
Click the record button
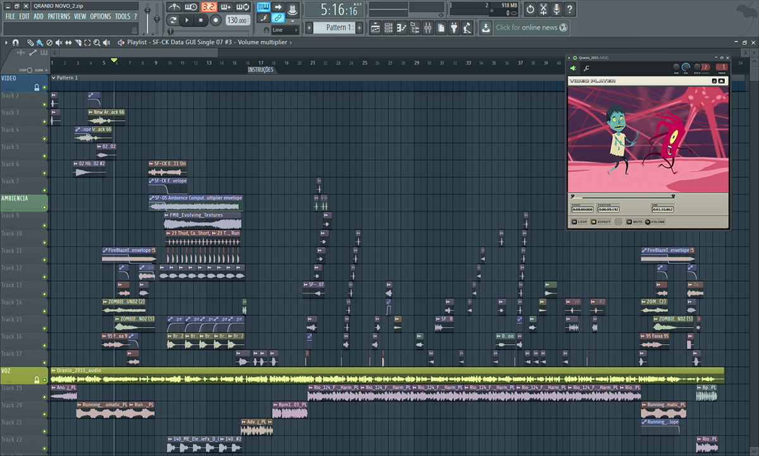[216, 20]
